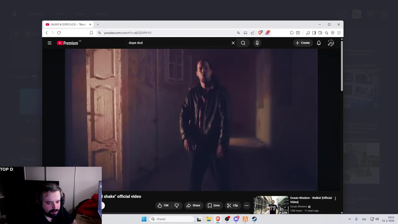Viewport: 398px width, 224px height.
Task: Create a Clip of this video
Action: click(x=233, y=205)
